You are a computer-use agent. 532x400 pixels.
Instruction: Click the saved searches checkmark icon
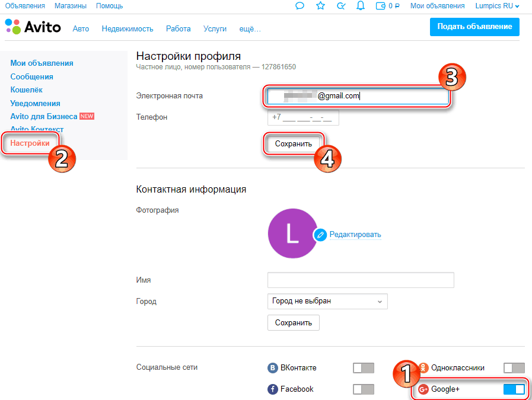tap(340, 6)
